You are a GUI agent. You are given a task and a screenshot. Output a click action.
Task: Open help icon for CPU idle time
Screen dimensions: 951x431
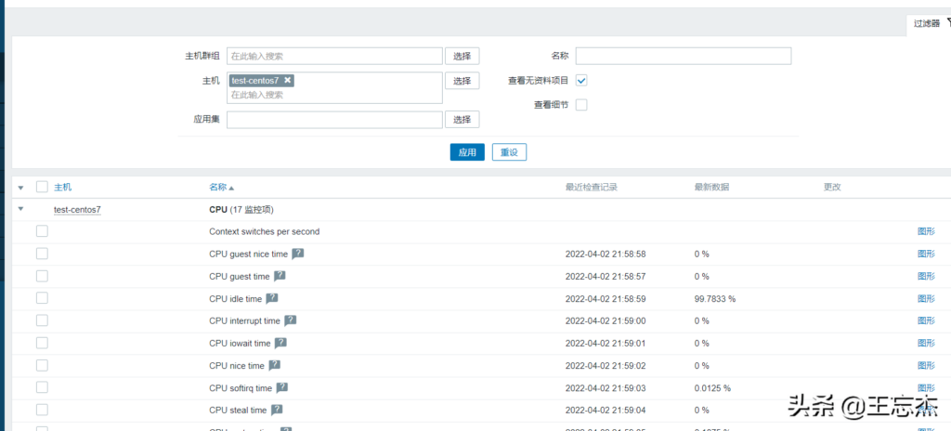click(x=272, y=298)
